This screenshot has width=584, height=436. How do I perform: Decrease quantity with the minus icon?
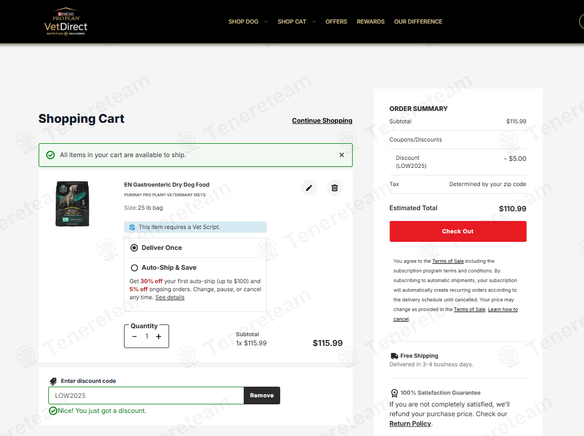point(135,337)
